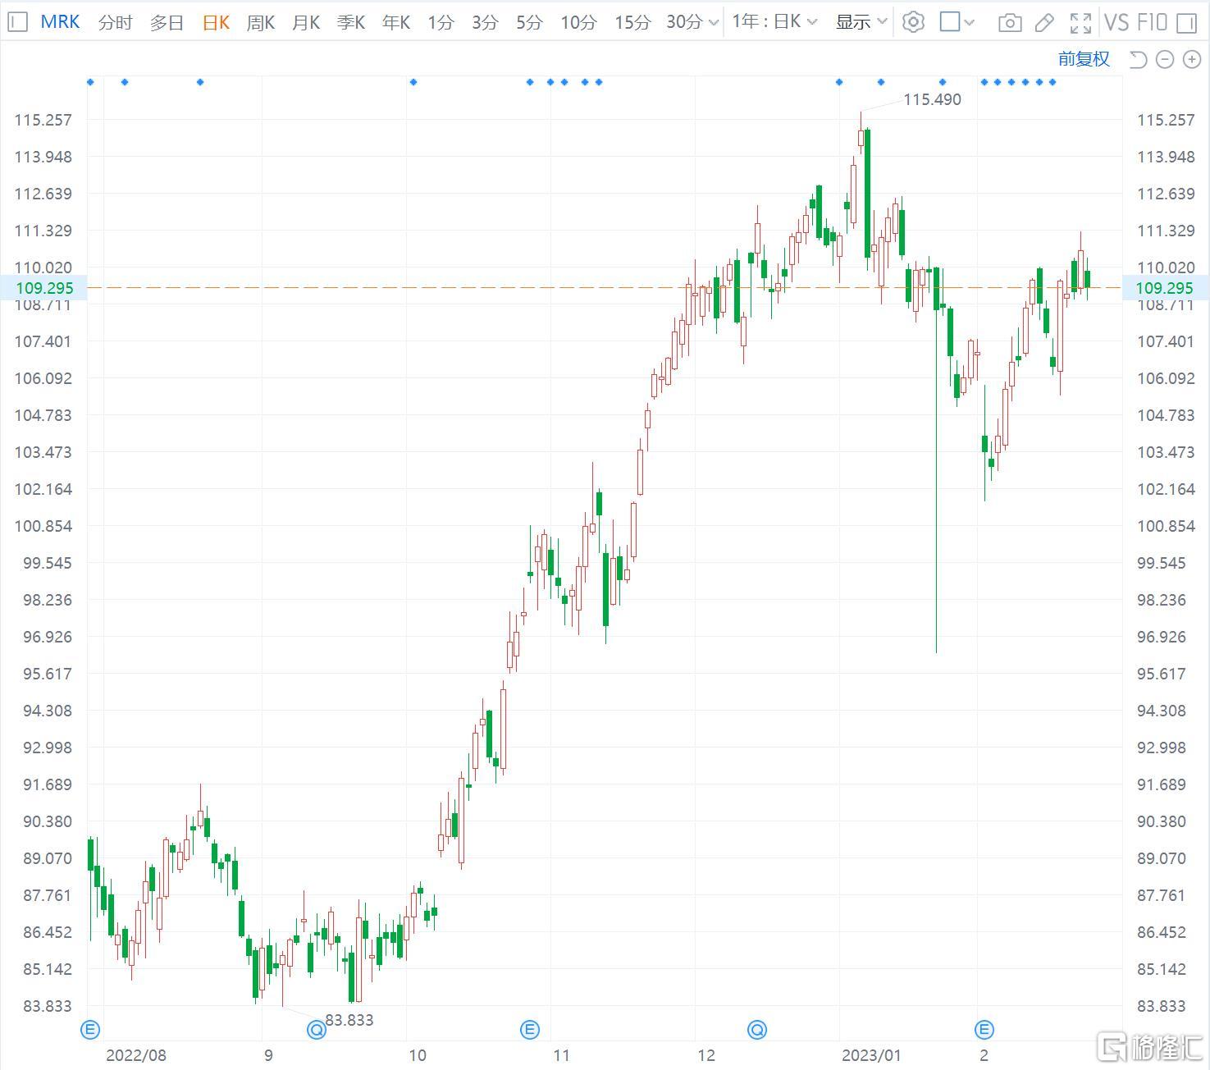Open the 1年：日K range dropdown
Image resolution: width=1210 pixels, height=1070 pixels.
point(774,22)
